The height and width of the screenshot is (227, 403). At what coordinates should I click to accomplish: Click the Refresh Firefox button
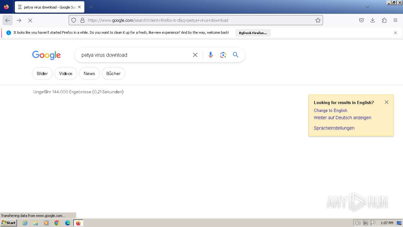[253, 33]
